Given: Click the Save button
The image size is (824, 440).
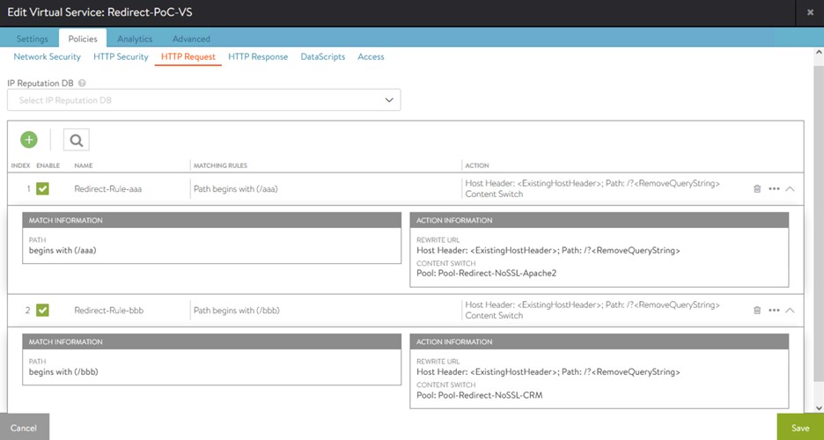Looking at the screenshot, I should pyautogui.click(x=799, y=428).
